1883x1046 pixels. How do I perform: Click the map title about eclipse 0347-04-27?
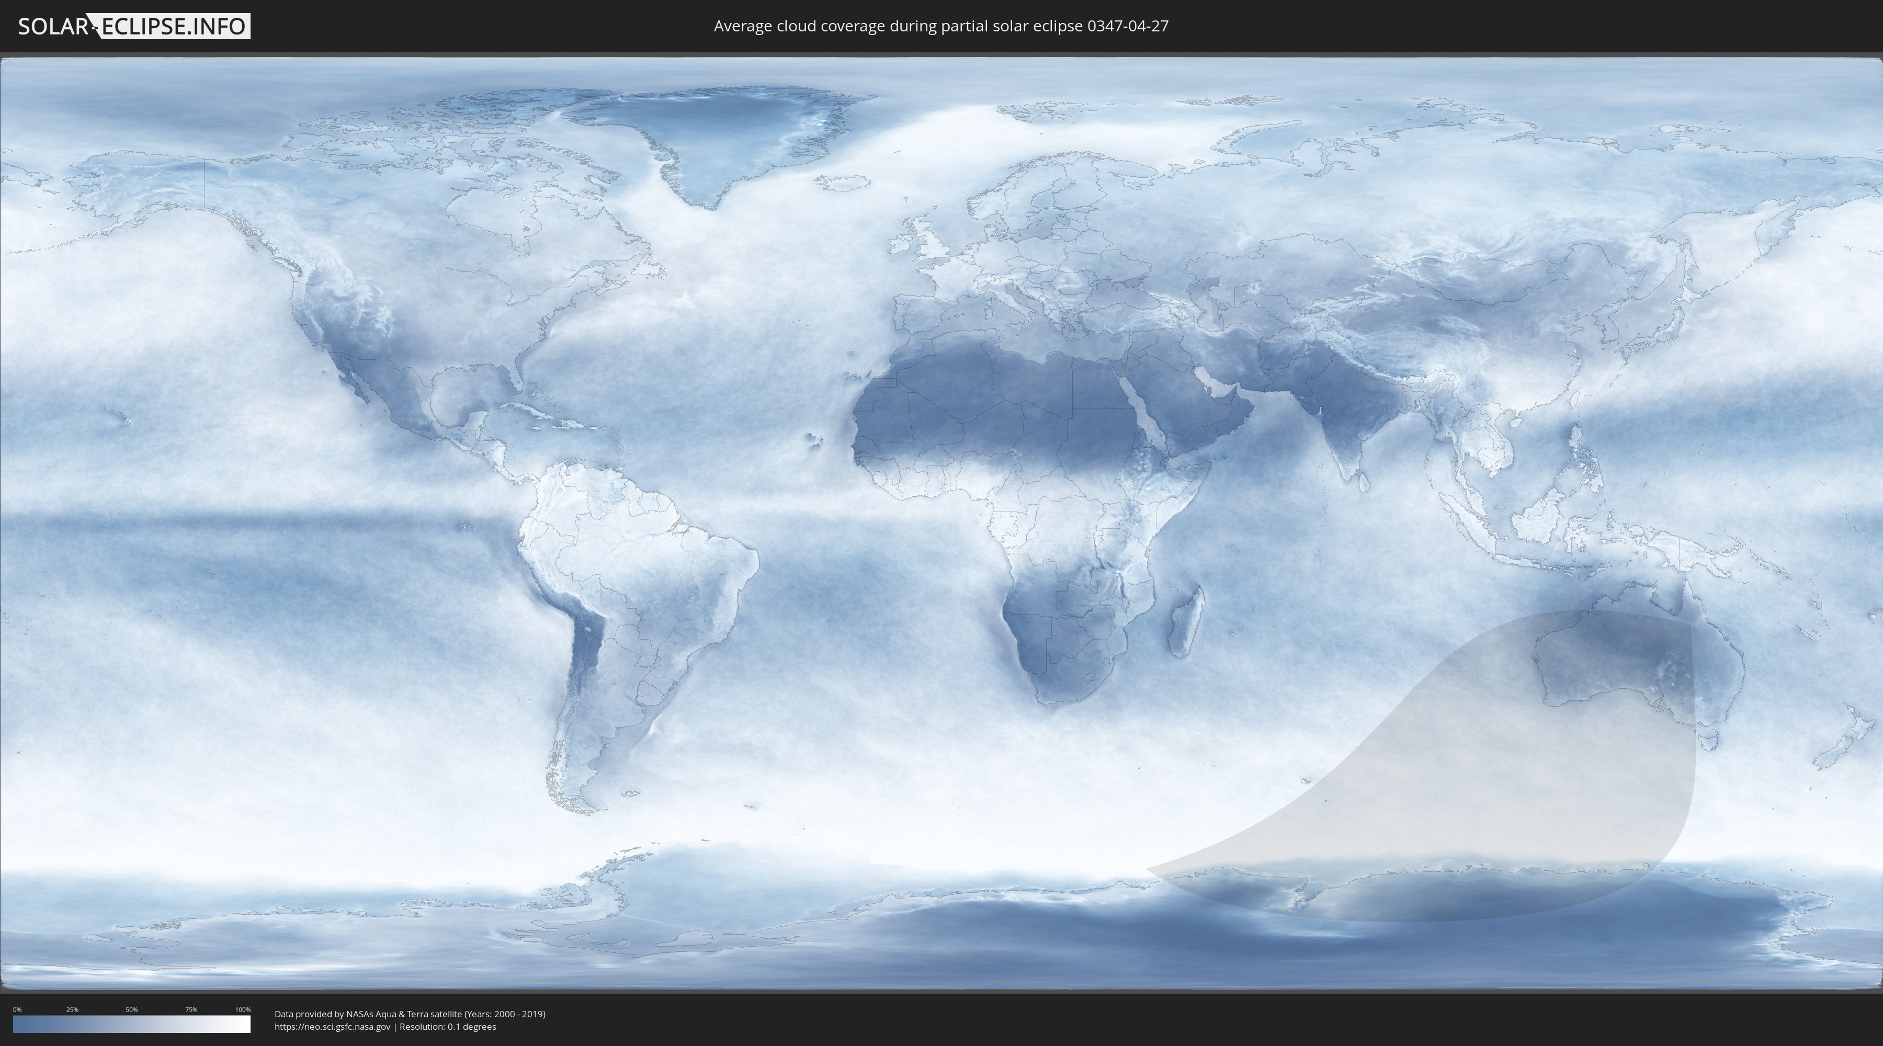click(941, 26)
